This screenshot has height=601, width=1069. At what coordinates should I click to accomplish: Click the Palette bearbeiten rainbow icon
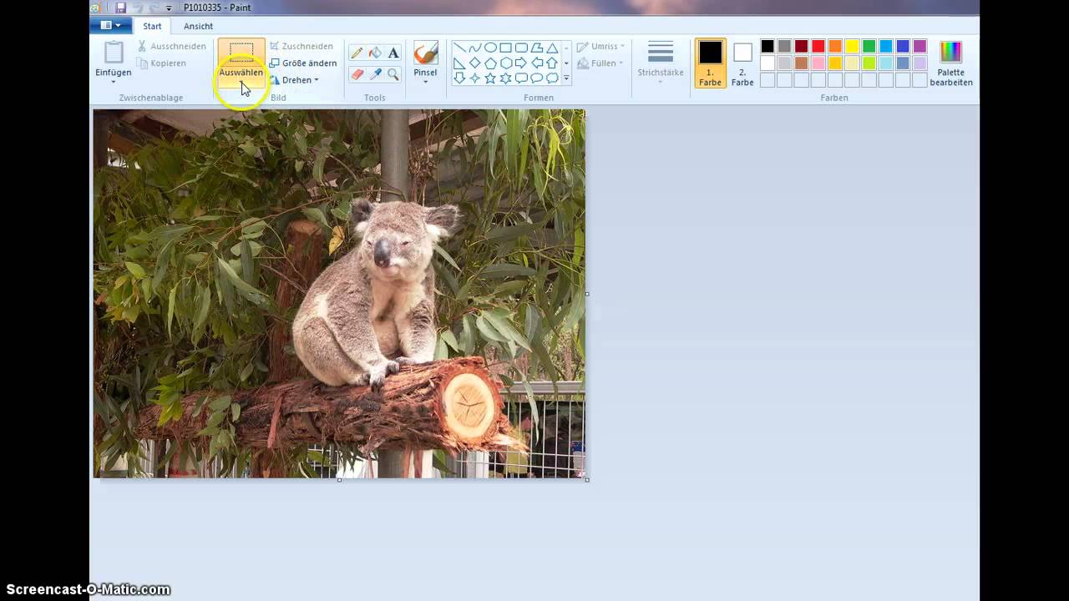[950, 52]
